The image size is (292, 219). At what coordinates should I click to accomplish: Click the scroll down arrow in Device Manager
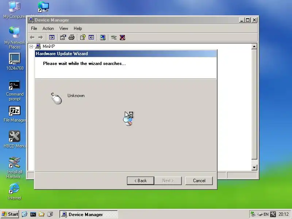pyautogui.click(x=254, y=168)
